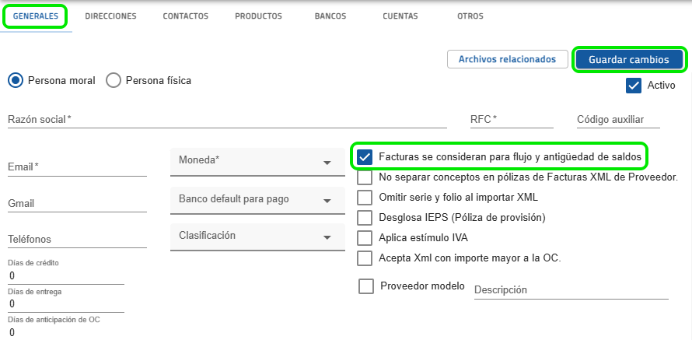692x340 pixels.
Task: Click the Razón social input field
Action: tap(227, 119)
